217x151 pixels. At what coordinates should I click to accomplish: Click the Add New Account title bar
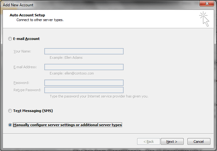pyautogui.click(x=94, y=5)
